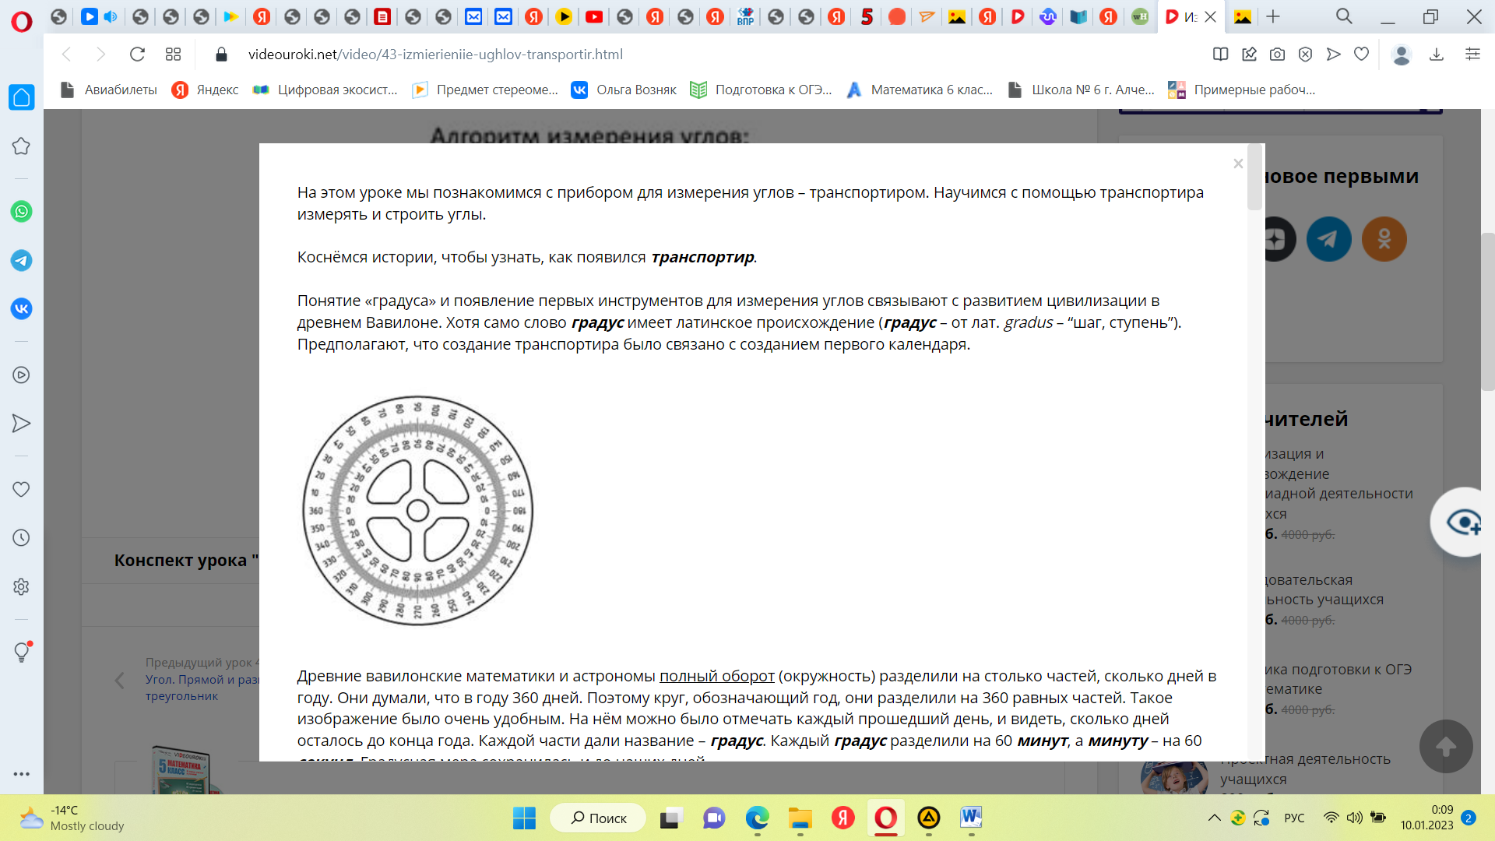Screen dimensions: 1495x841
Task: Go to Opera sidebar home
Action: pyautogui.click(x=22, y=97)
